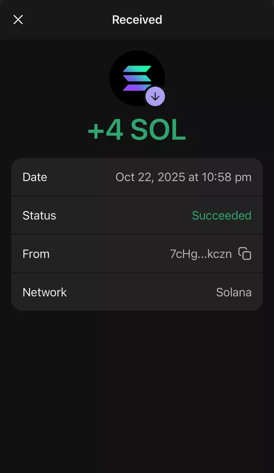Click the Received header title
This screenshot has width=274, height=473.
coord(137,20)
